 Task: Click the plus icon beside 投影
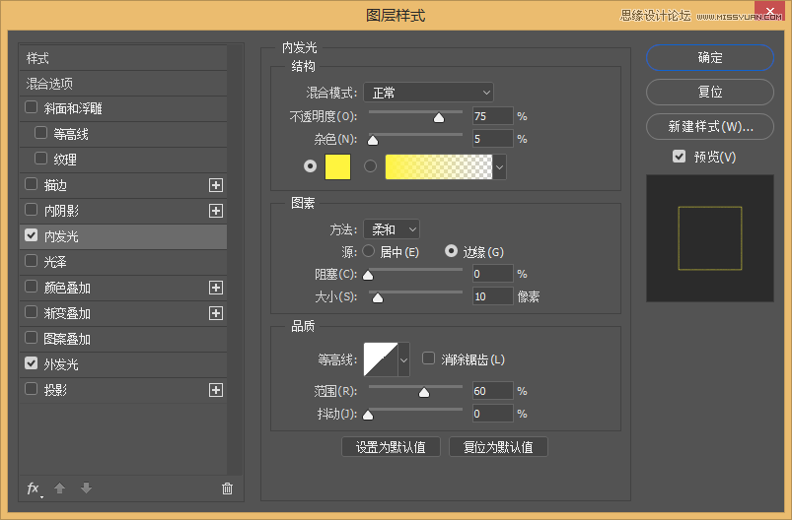pyautogui.click(x=216, y=390)
